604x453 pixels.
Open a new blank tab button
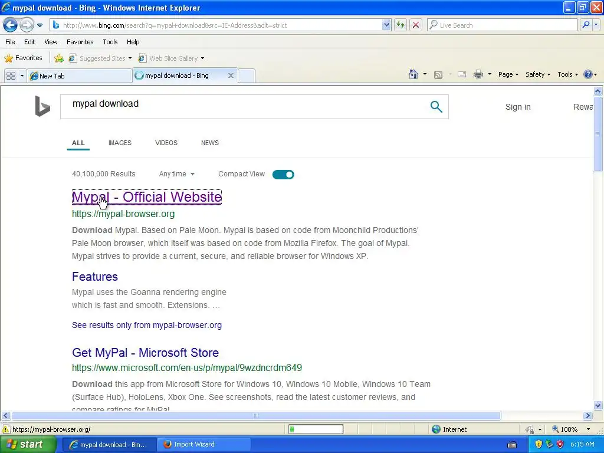(247, 75)
